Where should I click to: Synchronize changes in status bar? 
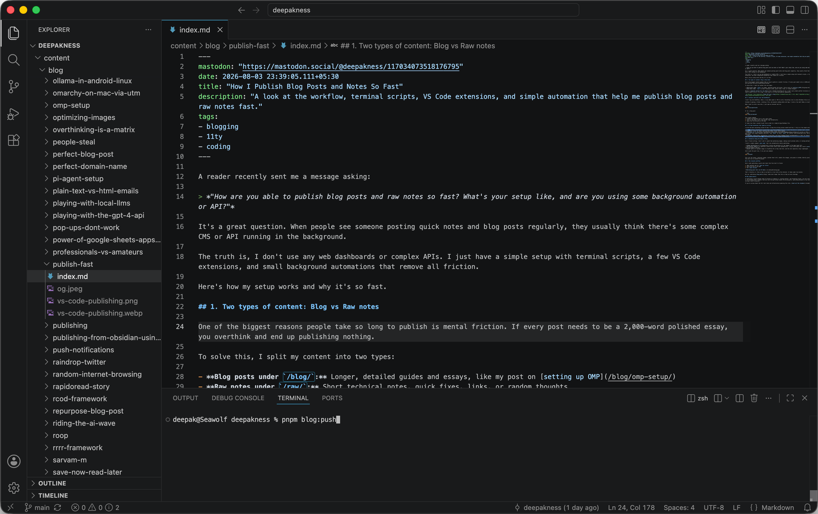[x=58, y=507]
